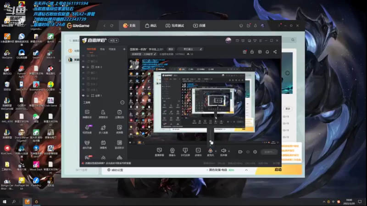The height and width of the screenshot is (206, 367).
Task: Click the 更多 link in WeGame
Action: 288,109
